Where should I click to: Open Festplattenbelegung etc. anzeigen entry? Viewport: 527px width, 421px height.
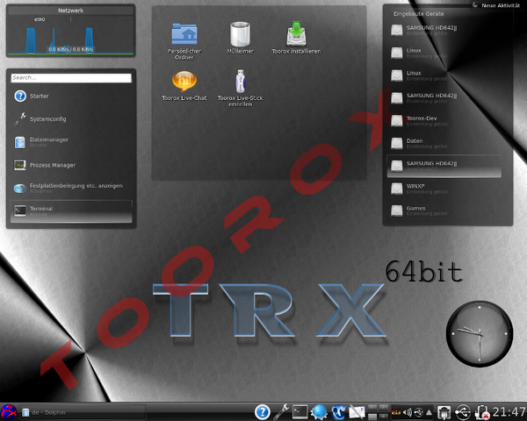[71, 188]
